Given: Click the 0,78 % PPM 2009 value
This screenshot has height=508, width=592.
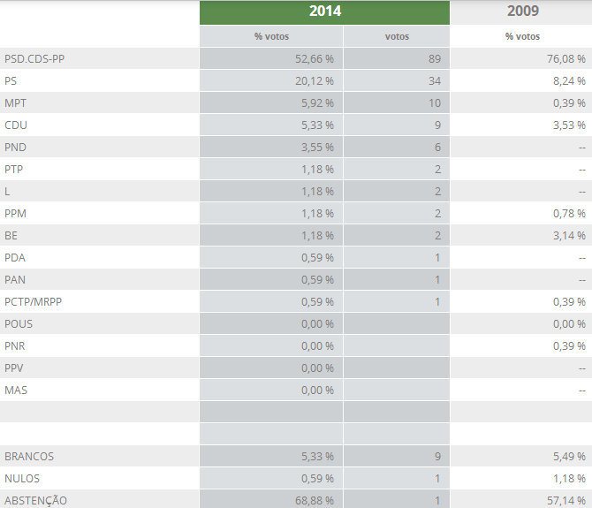Looking at the screenshot, I should click(569, 214).
